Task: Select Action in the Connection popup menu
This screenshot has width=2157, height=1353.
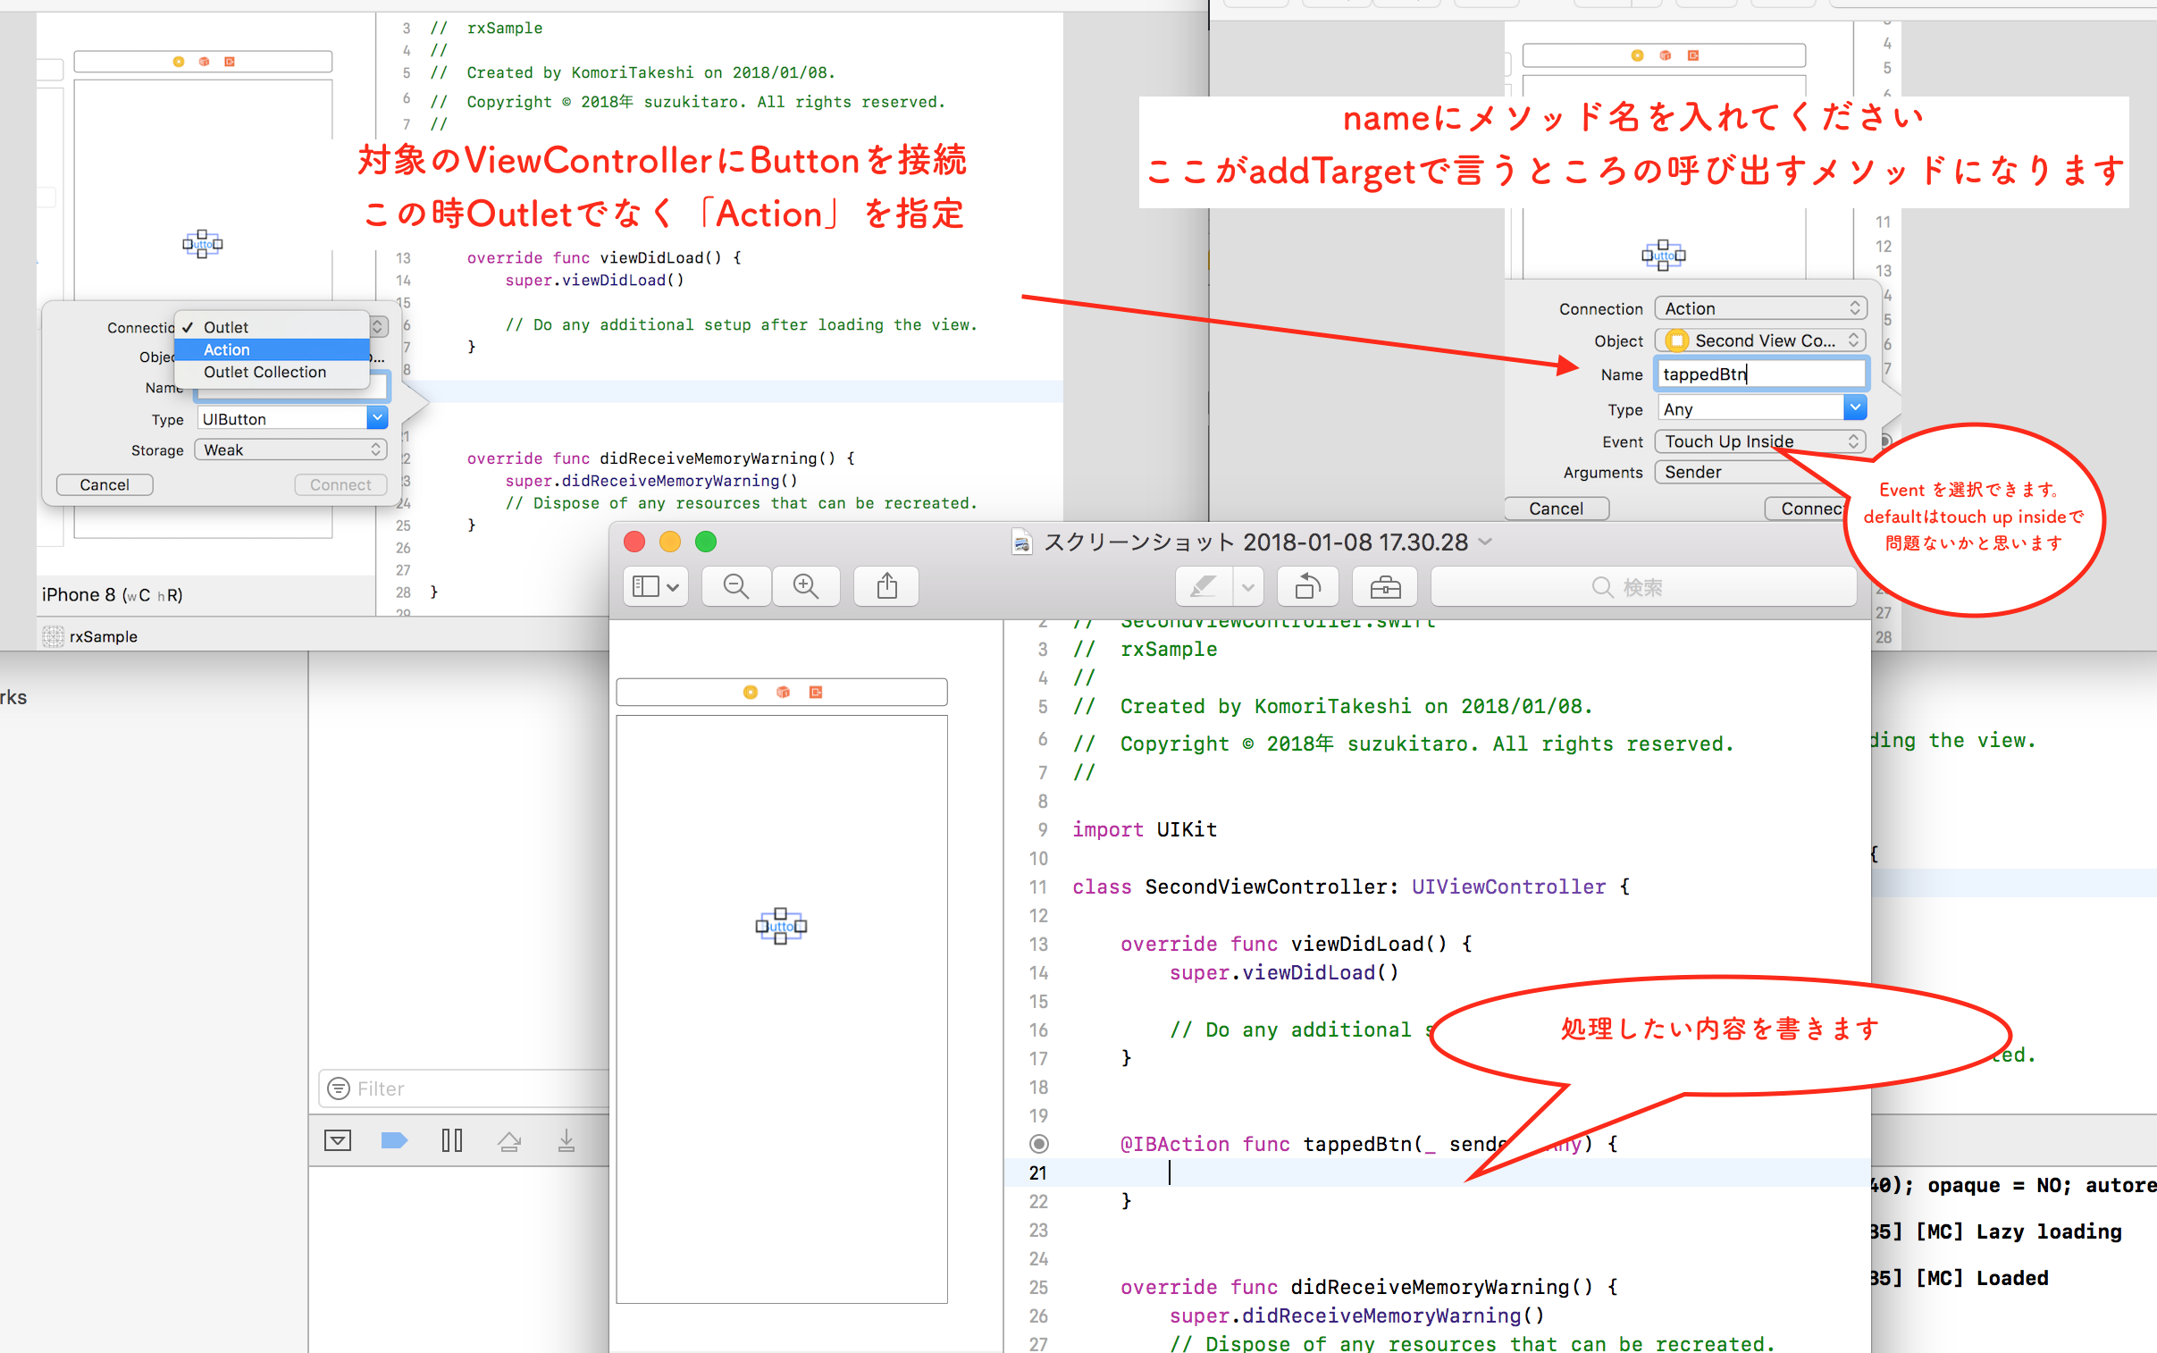Action: click(x=227, y=349)
